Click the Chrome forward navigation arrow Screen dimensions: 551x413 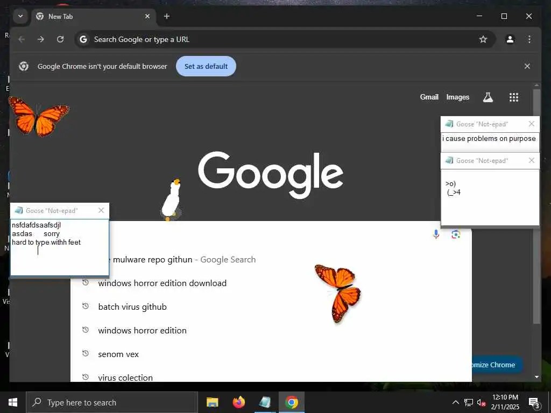(41, 39)
